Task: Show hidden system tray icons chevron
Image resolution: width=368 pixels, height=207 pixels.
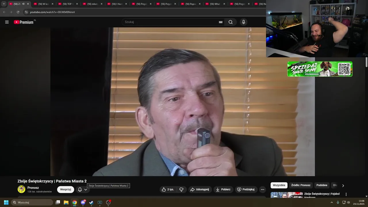Action: pyautogui.click(x=332, y=202)
